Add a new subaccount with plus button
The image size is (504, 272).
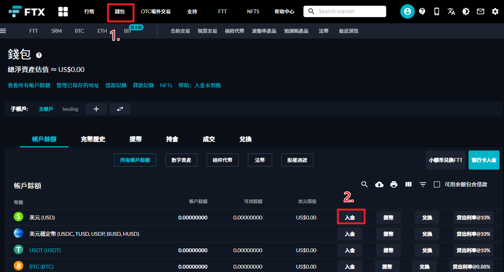tap(96, 109)
